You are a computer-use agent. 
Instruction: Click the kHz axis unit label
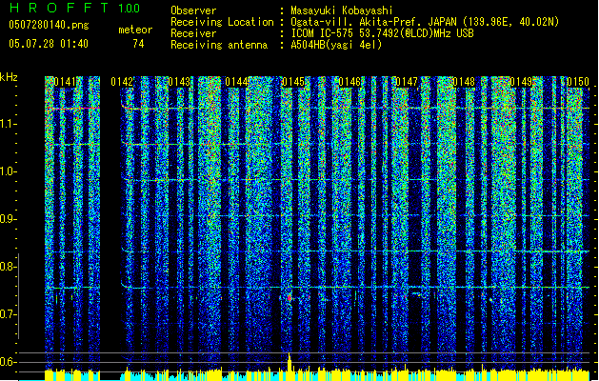click(x=9, y=77)
